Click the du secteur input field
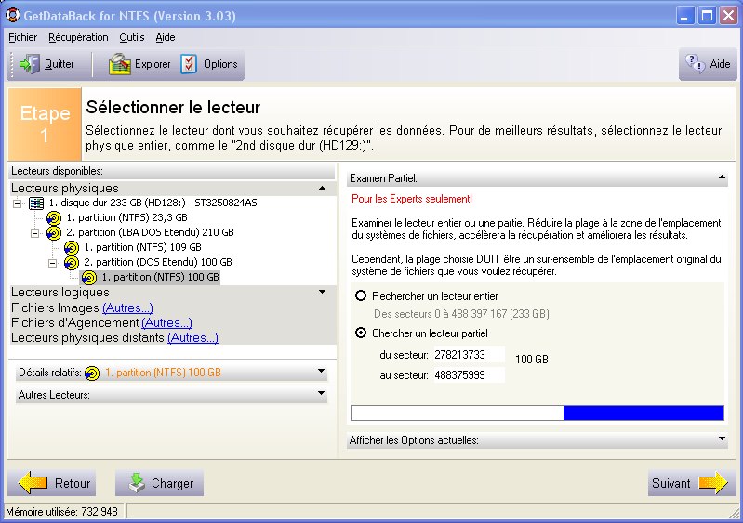The width and height of the screenshot is (743, 523). tap(469, 355)
